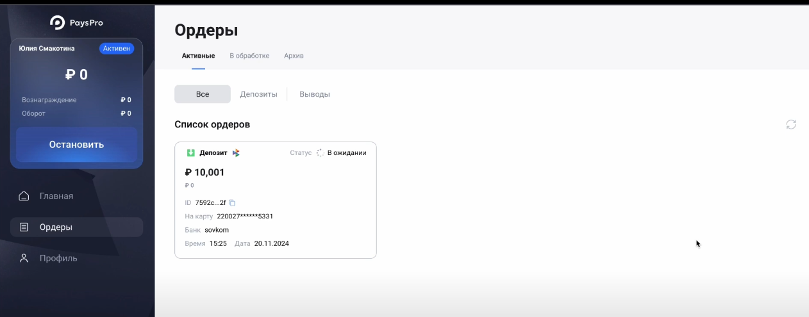
Task: Click the Список ордеров heading
Action: click(212, 124)
